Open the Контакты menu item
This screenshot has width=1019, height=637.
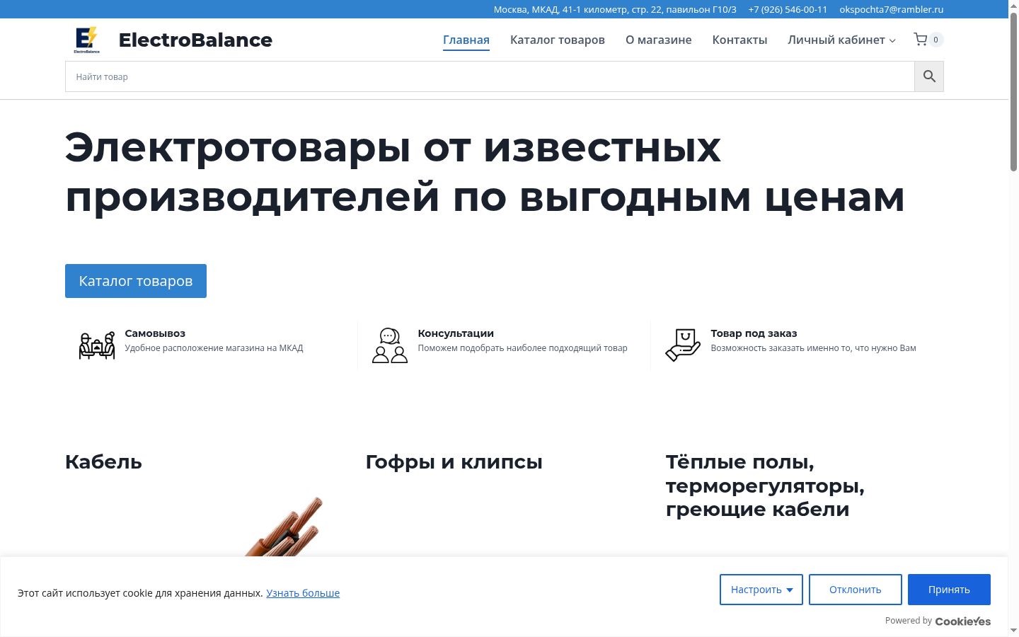pos(739,40)
